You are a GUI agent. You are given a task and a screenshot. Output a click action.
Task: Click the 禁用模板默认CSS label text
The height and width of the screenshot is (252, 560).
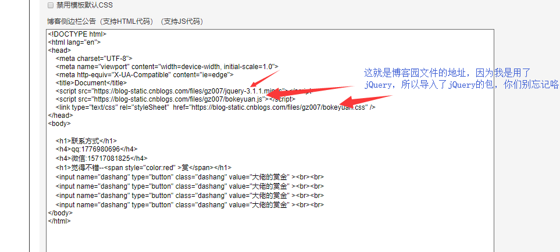tap(85, 5)
